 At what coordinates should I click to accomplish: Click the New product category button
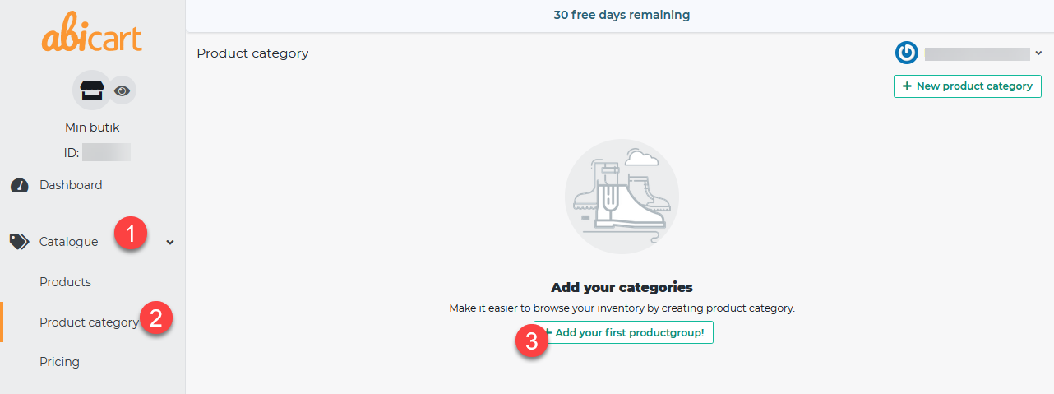pyautogui.click(x=968, y=86)
